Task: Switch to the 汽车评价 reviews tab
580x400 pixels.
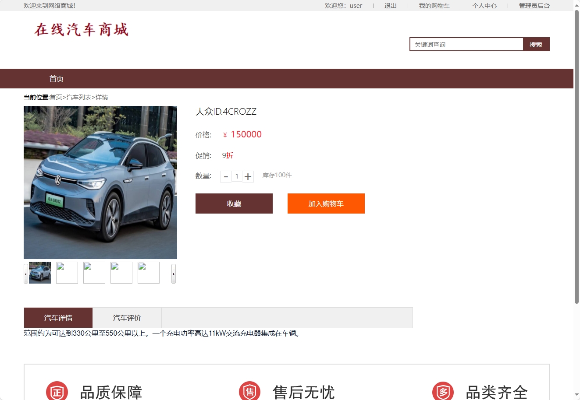Action: pyautogui.click(x=126, y=317)
